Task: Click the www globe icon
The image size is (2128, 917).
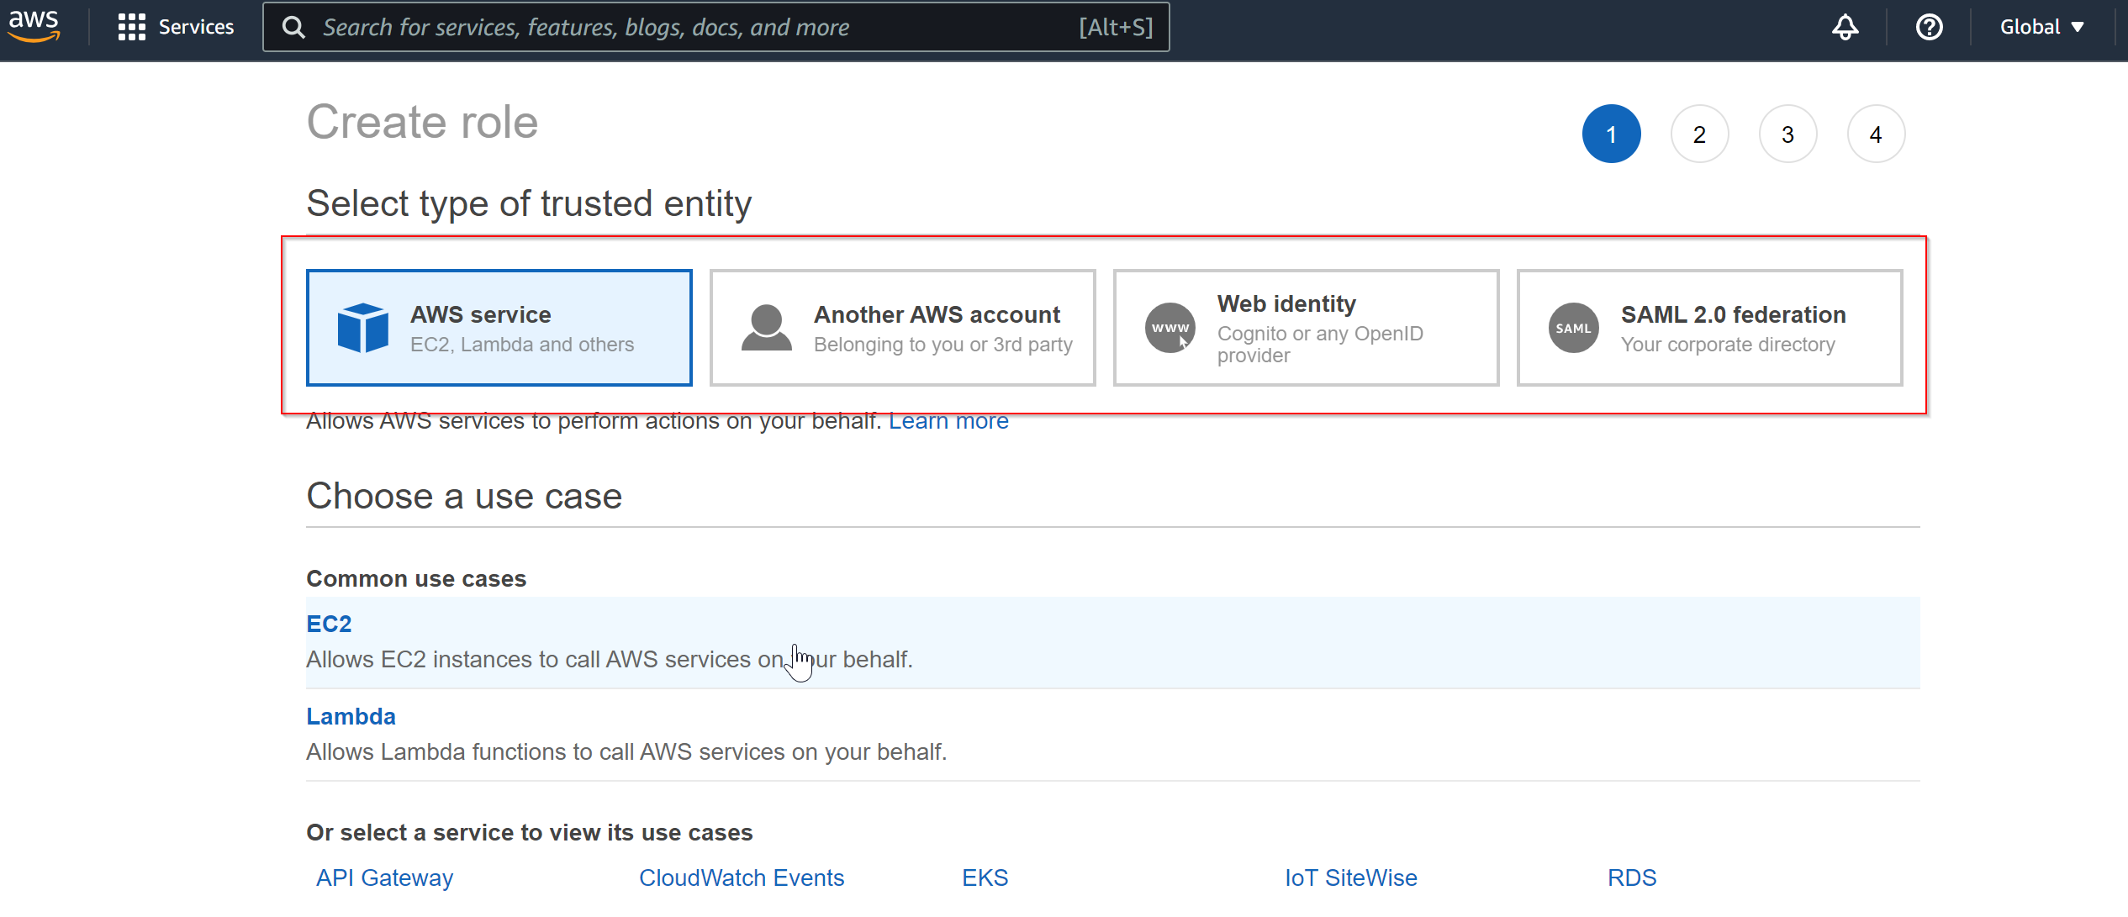Action: [x=1170, y=328]
